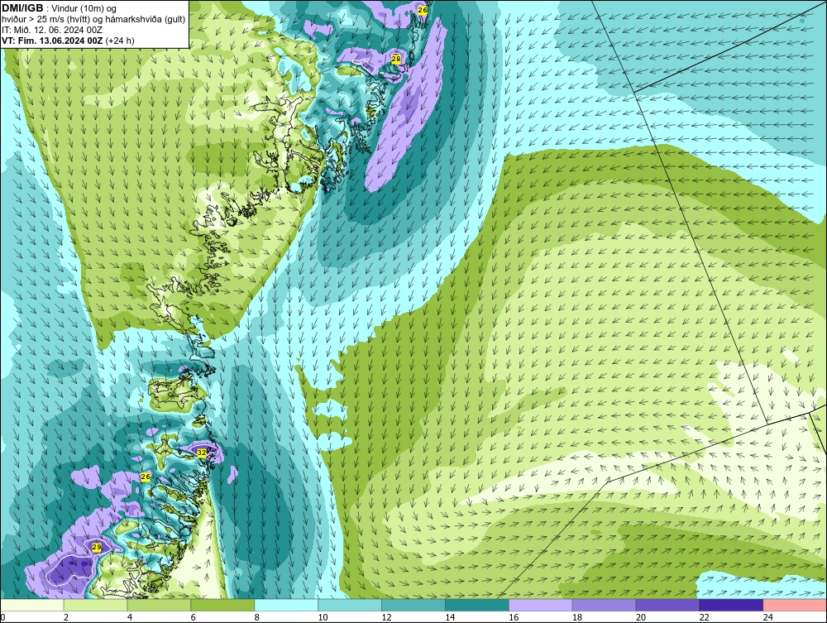Viewport: 827px width, 623px height.
Task: Pick the teal 12–14 m/s legend swatch
Action: click(x=413, y=605)
